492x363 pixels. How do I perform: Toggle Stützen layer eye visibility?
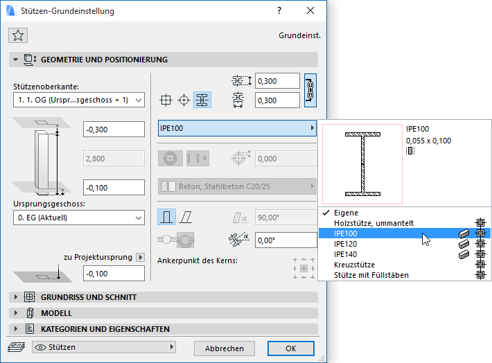point(40,347)
